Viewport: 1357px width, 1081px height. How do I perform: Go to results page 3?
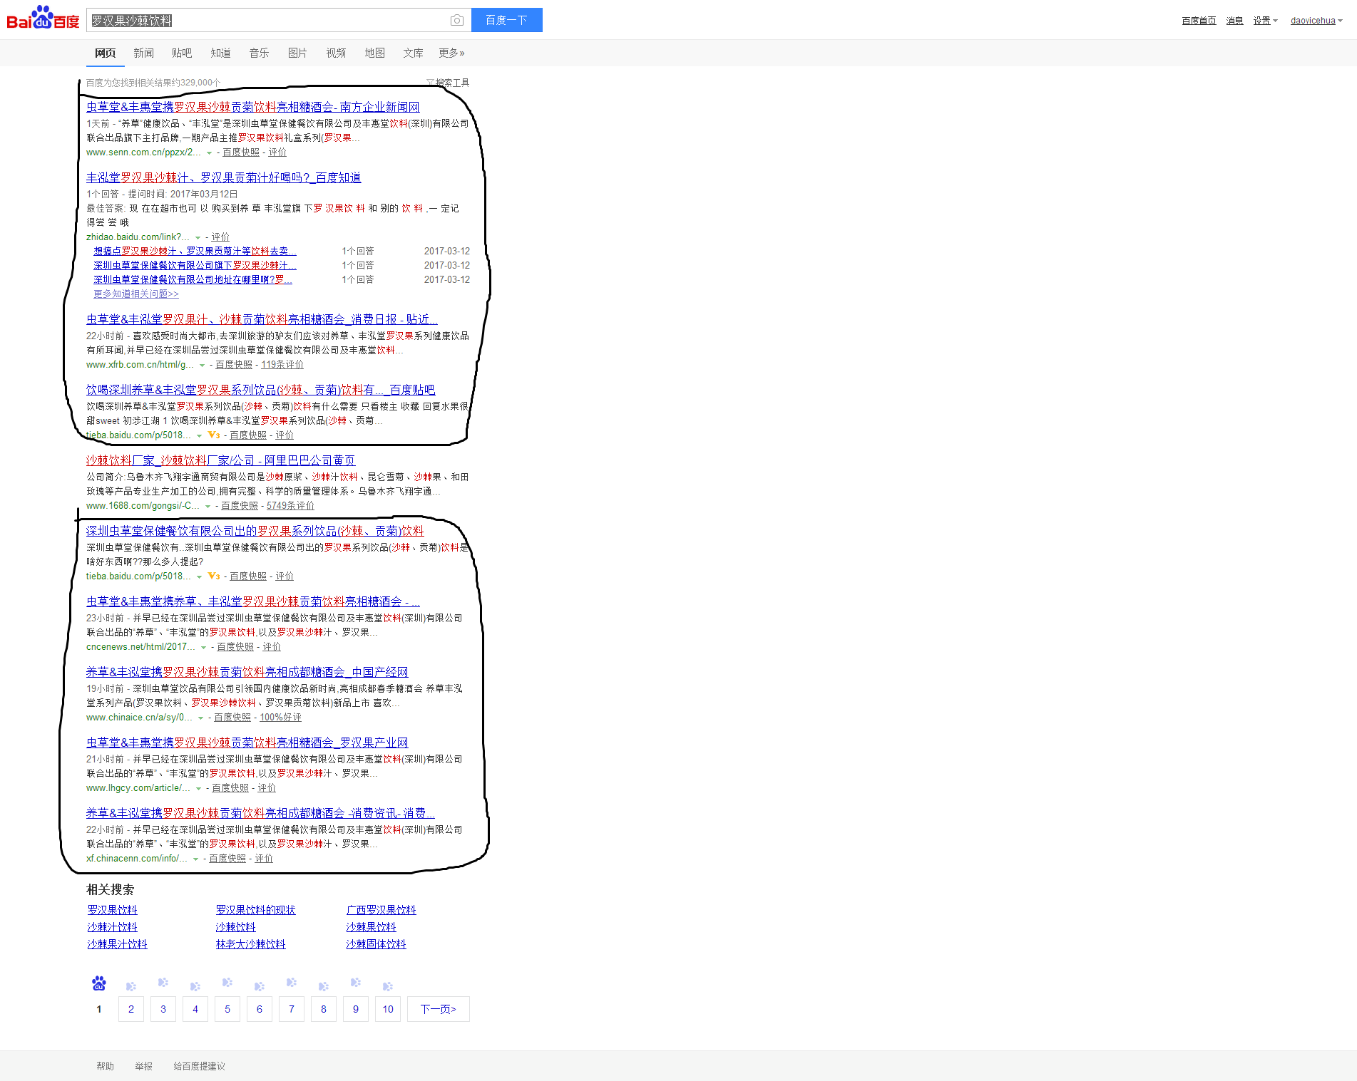(x=163, y=1009)
